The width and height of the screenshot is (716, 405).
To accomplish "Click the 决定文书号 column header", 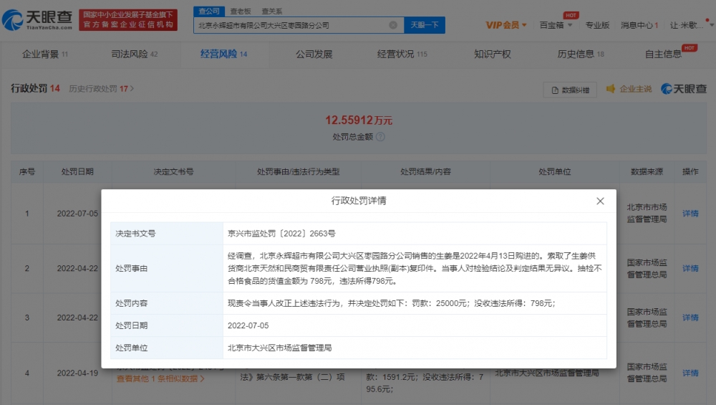I will [x=173, y=172].
